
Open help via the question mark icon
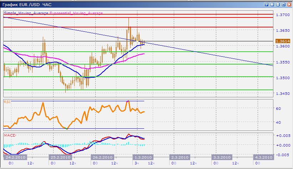pyautogui.click(x=267, y=5)
